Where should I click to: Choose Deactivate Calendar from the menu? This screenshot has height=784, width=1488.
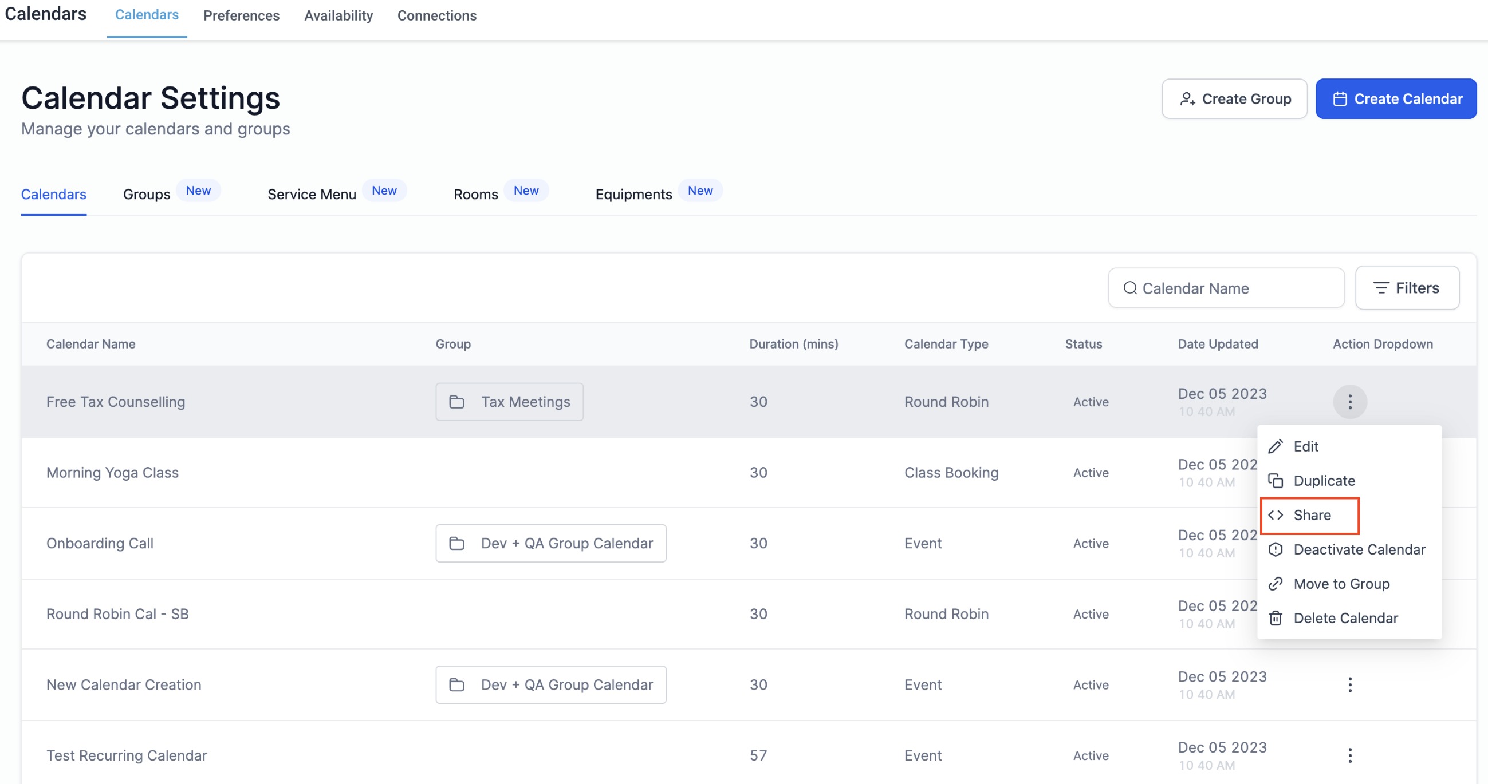click(x=1359, y=549)
